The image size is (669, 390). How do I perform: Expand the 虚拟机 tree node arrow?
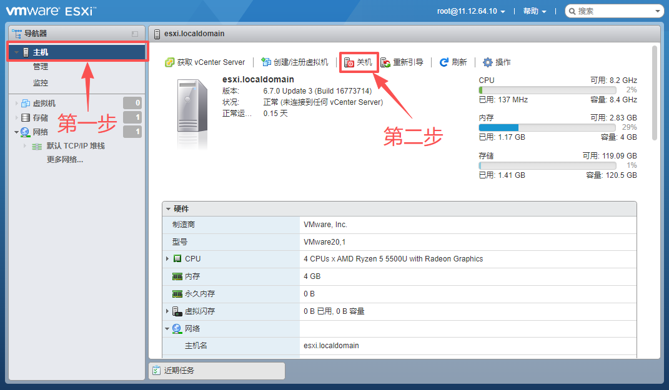coord(16,103)
